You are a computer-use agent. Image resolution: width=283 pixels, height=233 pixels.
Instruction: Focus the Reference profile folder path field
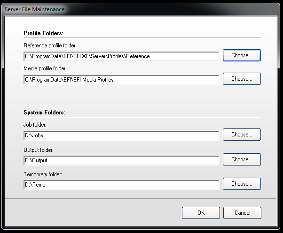(121, 56)
